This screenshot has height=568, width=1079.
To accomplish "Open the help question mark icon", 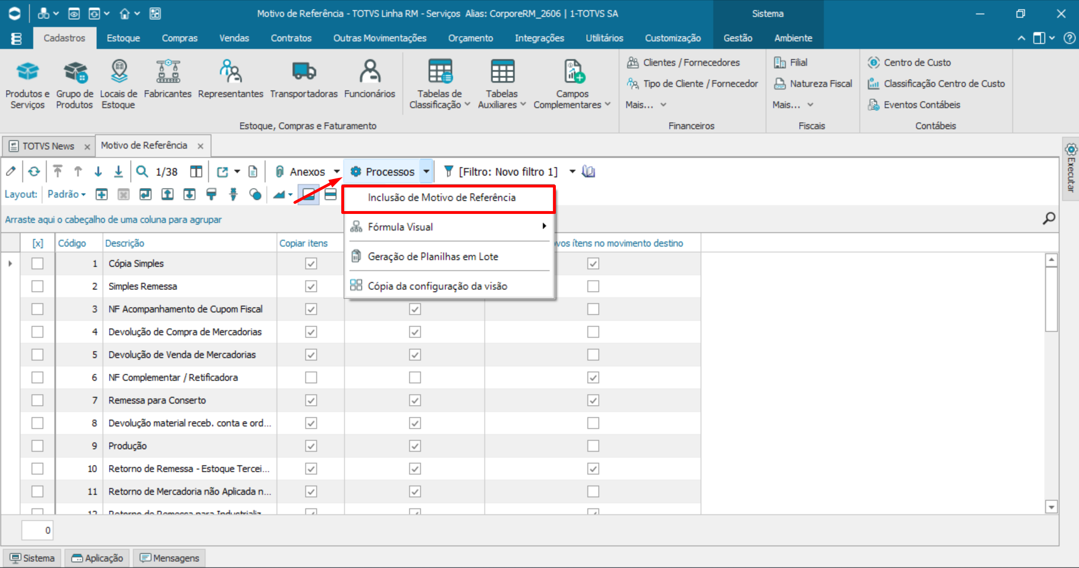I will click(1069, 38).
